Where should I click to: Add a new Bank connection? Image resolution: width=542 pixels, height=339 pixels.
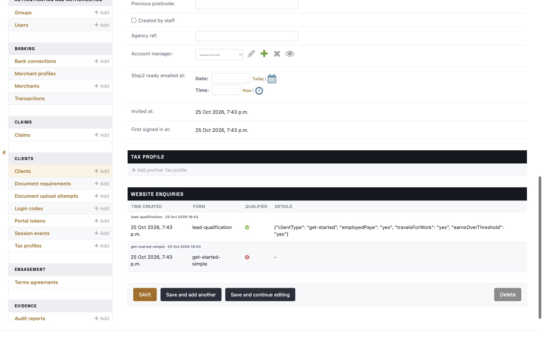102,61
